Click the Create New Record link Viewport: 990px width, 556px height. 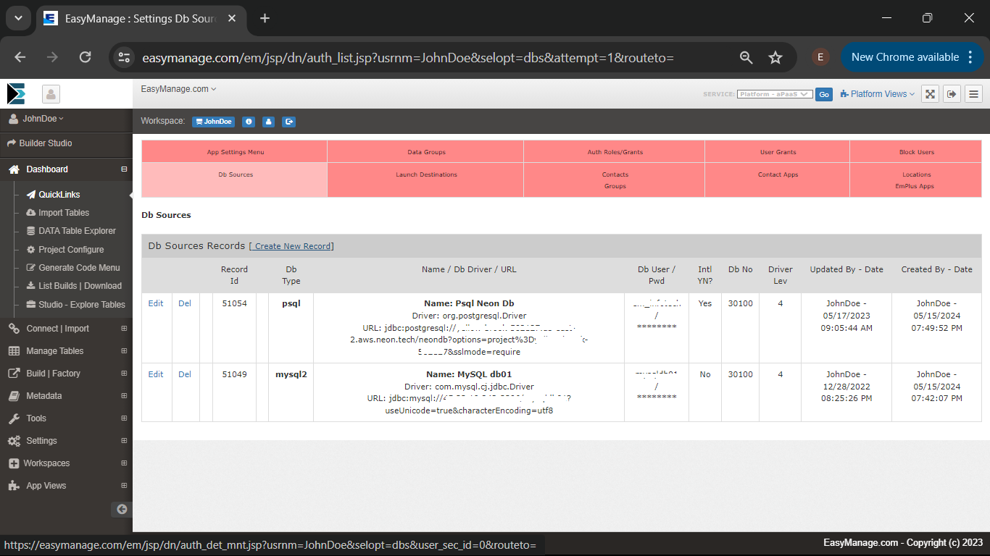click(291, 246)
